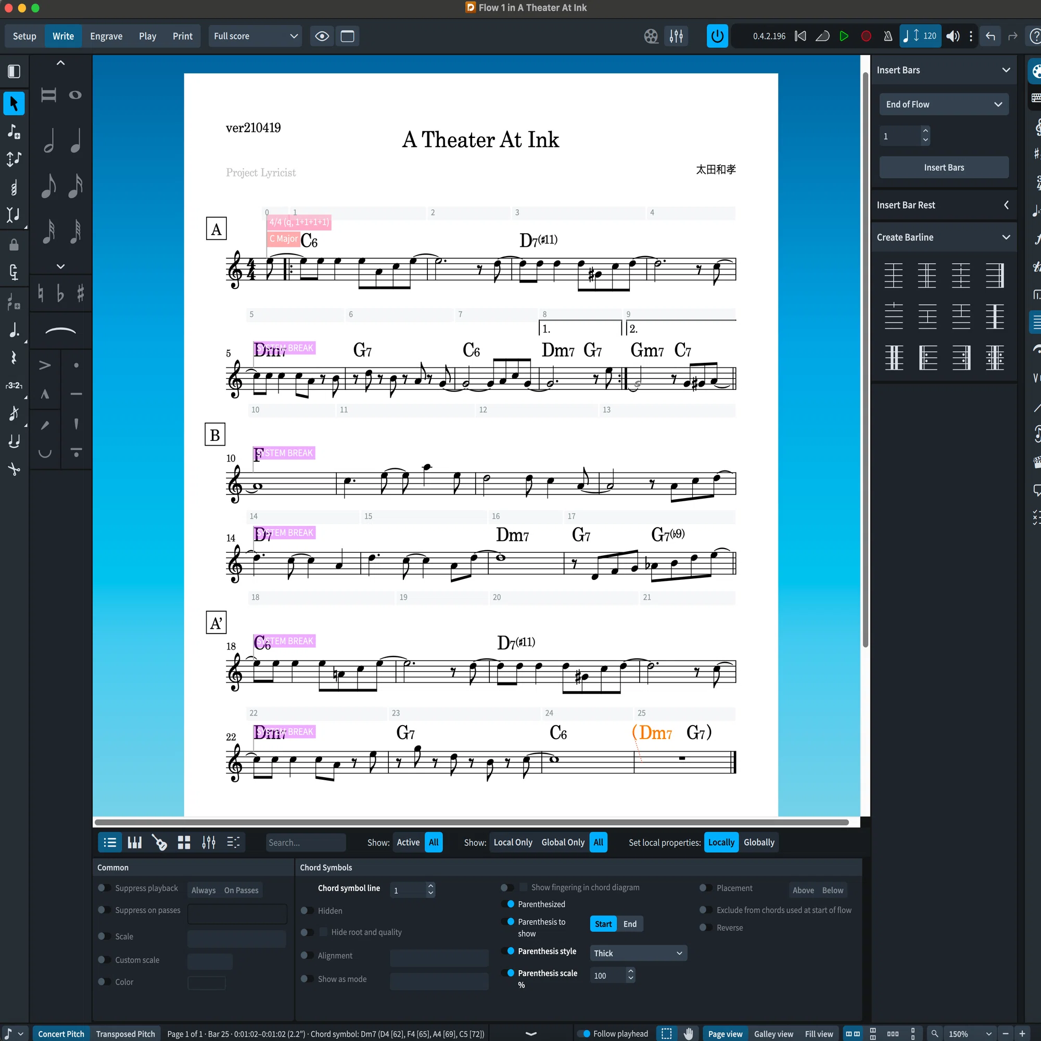The height and width of the screenshot is (1041, 1041).
Task: Apply the slur tool
Action: tap(60, 331)
